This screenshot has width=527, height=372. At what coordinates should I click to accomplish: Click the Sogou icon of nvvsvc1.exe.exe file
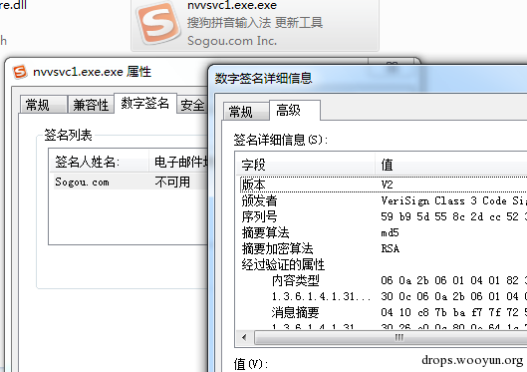coord(157,23)
